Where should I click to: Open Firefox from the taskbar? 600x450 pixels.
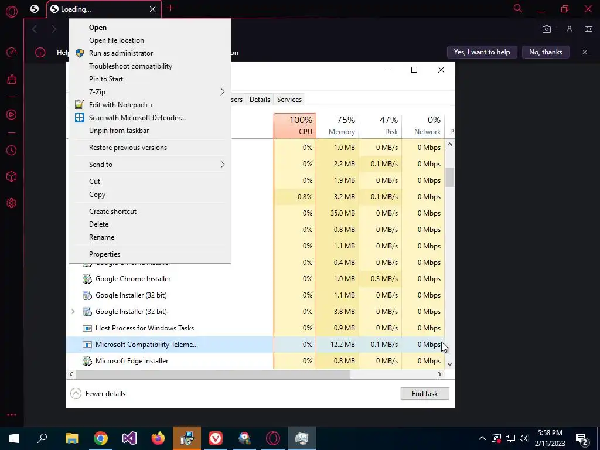(158, 438)
